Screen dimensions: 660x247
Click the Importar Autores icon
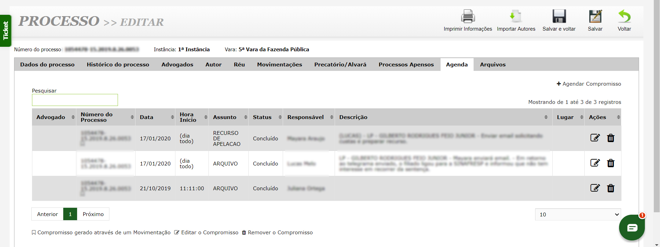516,17
